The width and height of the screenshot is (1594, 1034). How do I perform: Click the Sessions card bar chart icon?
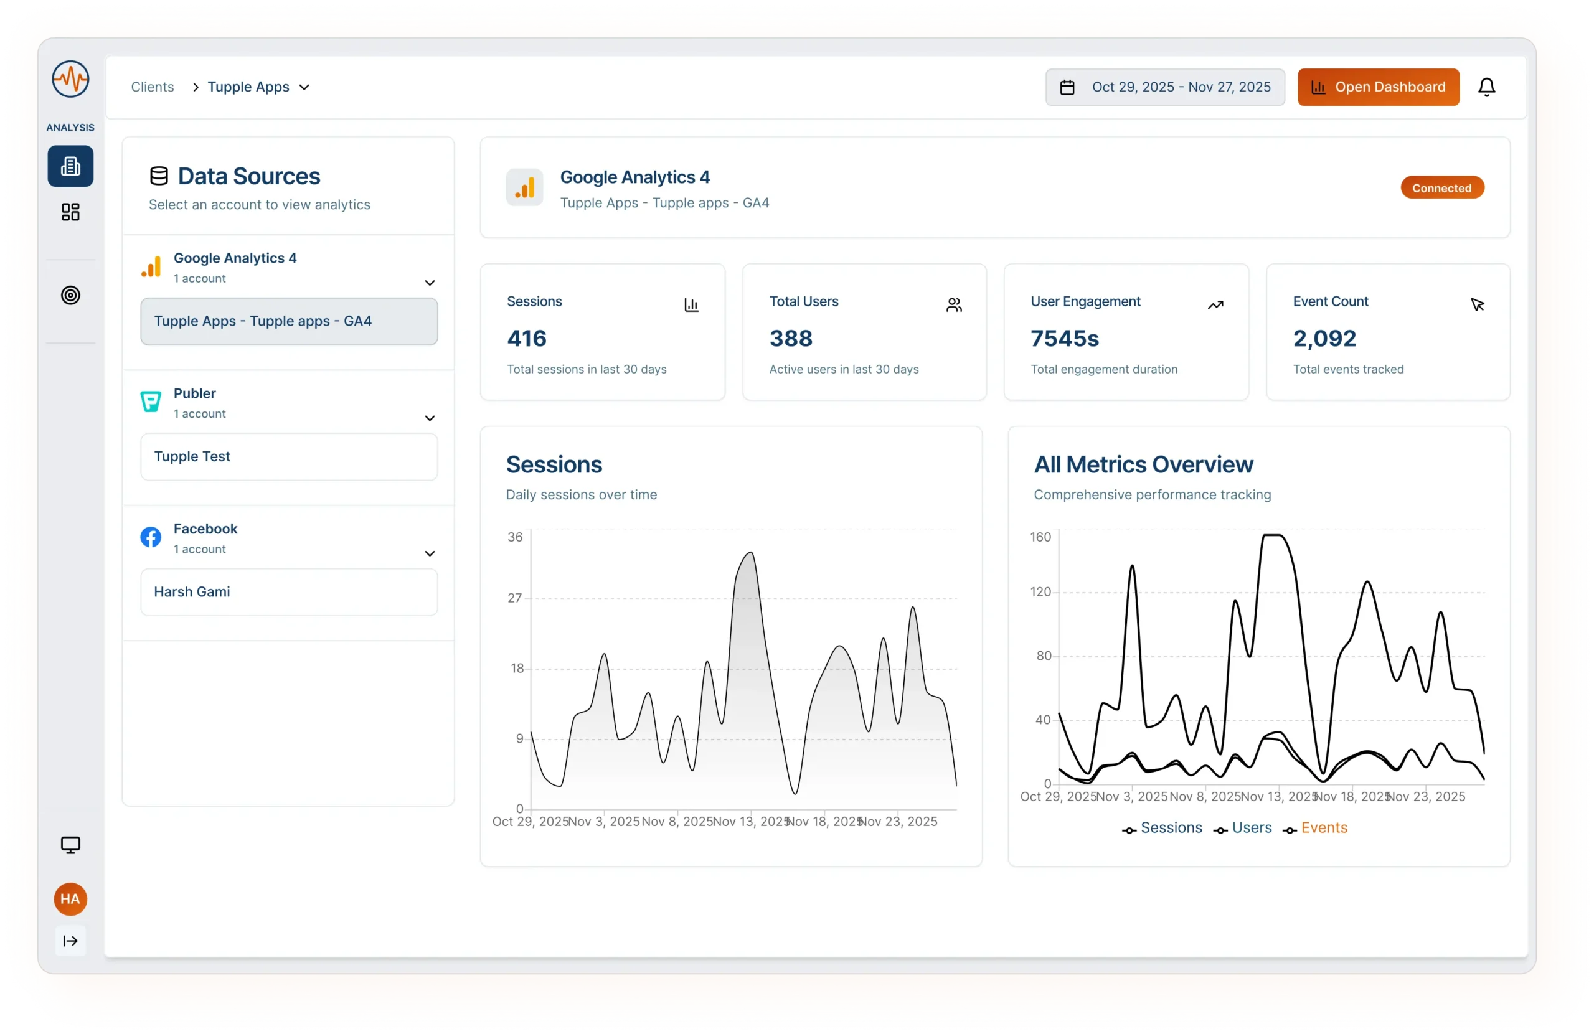(691, 306)
